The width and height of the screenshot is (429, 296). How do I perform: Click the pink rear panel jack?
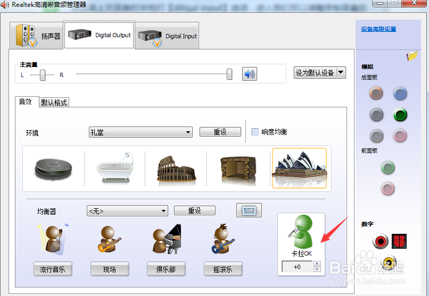pyautogui.click(x=400, y=136)
